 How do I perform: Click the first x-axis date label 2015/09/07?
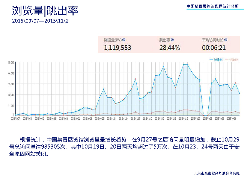click(x=15, y=118)
